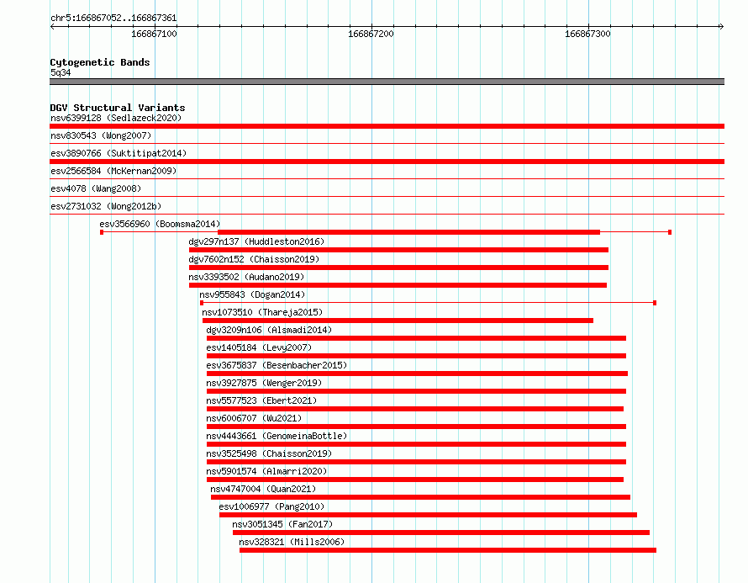Select nsv4747004 (Quan2021) label
This screenshot has width=748, height=583.
(x=263, y=489)
